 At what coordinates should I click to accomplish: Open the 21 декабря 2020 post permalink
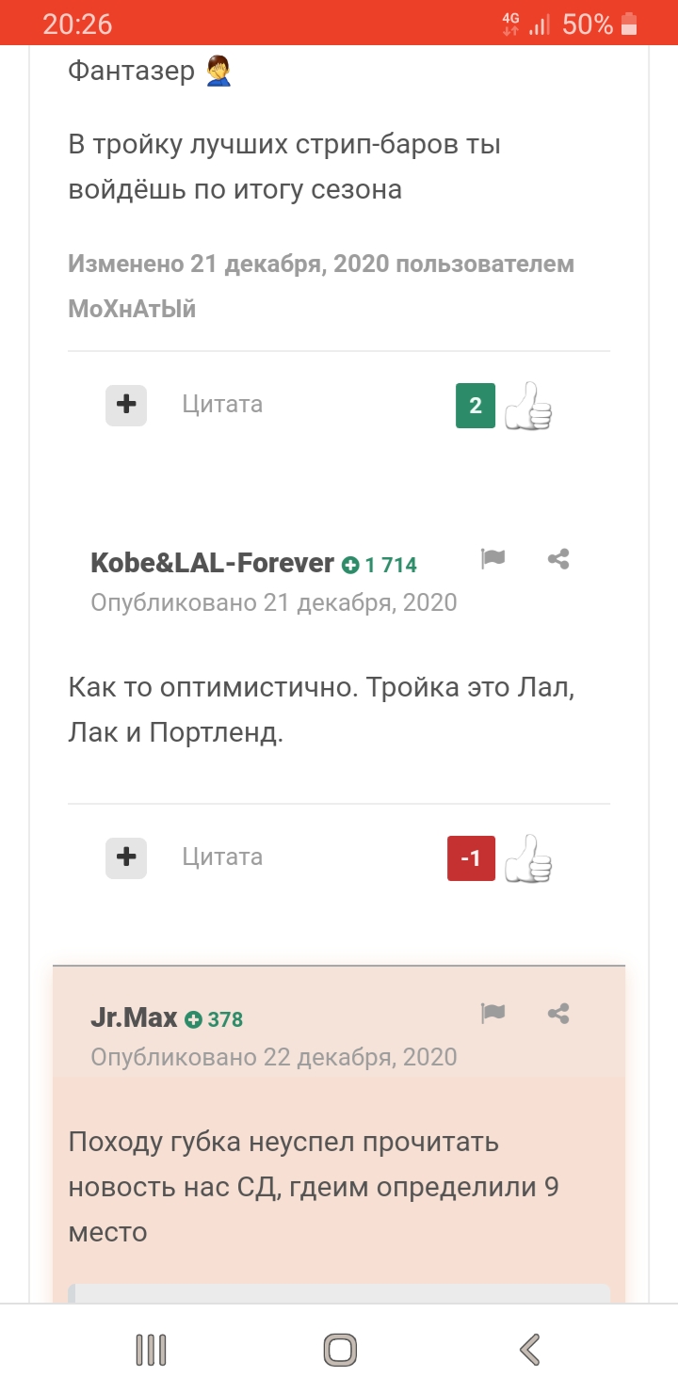274,602
